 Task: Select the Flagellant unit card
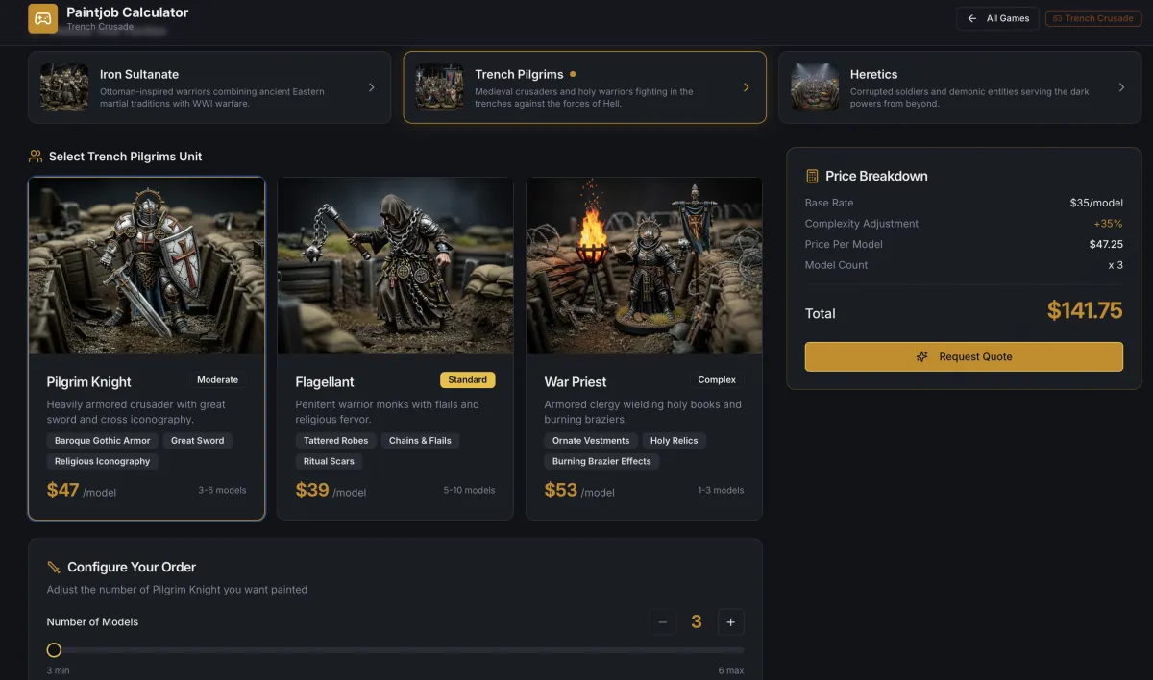coord(395,348)
